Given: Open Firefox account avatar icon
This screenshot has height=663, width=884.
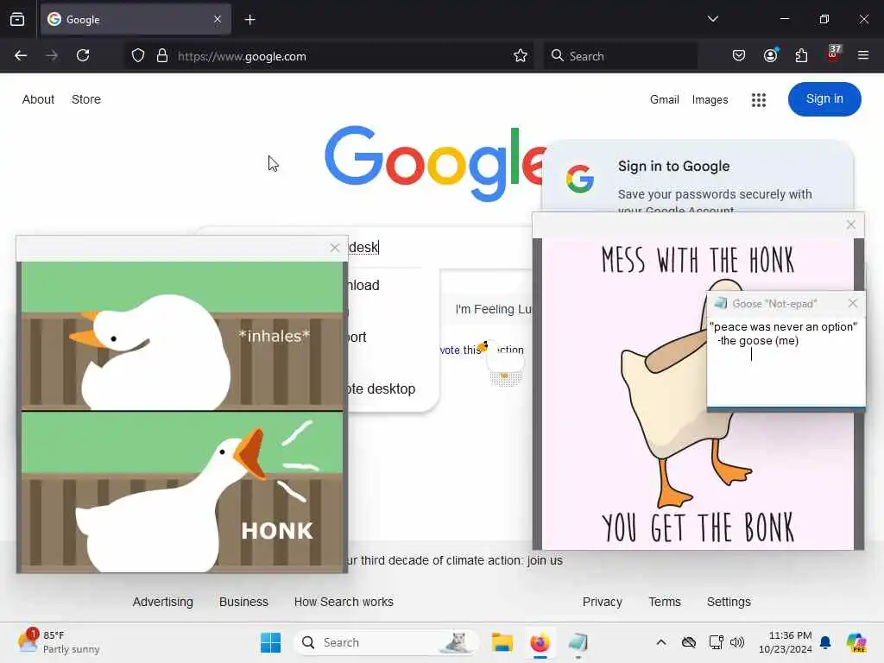Looking at the screenshot, I should (x=771, y=56).
